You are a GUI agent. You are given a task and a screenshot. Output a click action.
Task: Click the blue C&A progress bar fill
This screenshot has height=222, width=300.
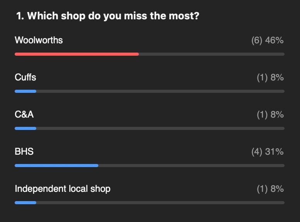26,128
